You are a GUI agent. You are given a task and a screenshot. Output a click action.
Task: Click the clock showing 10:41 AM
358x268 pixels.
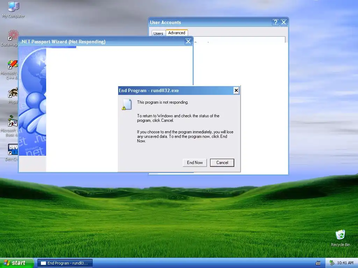345,263
